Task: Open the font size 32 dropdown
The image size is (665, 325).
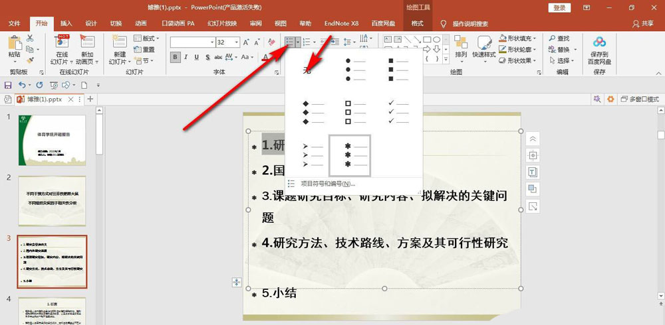Action: pos(237,42)
